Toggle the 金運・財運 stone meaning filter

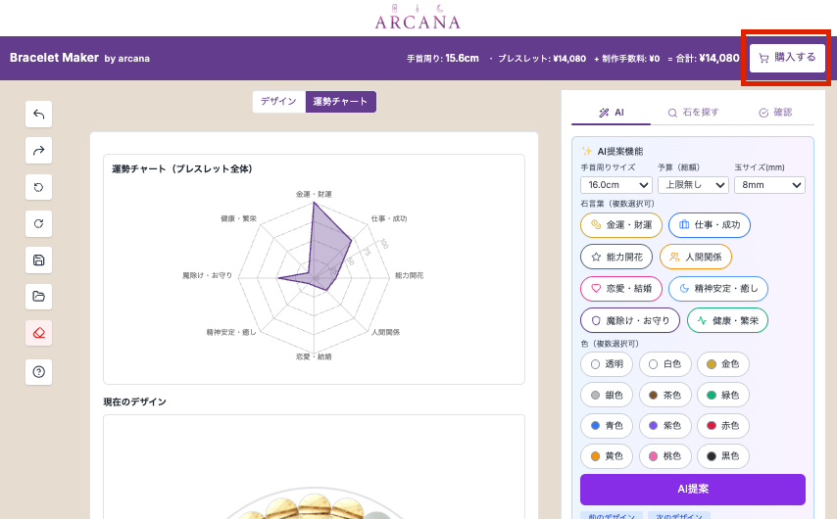pyautogui.click(x=621, y=225)
